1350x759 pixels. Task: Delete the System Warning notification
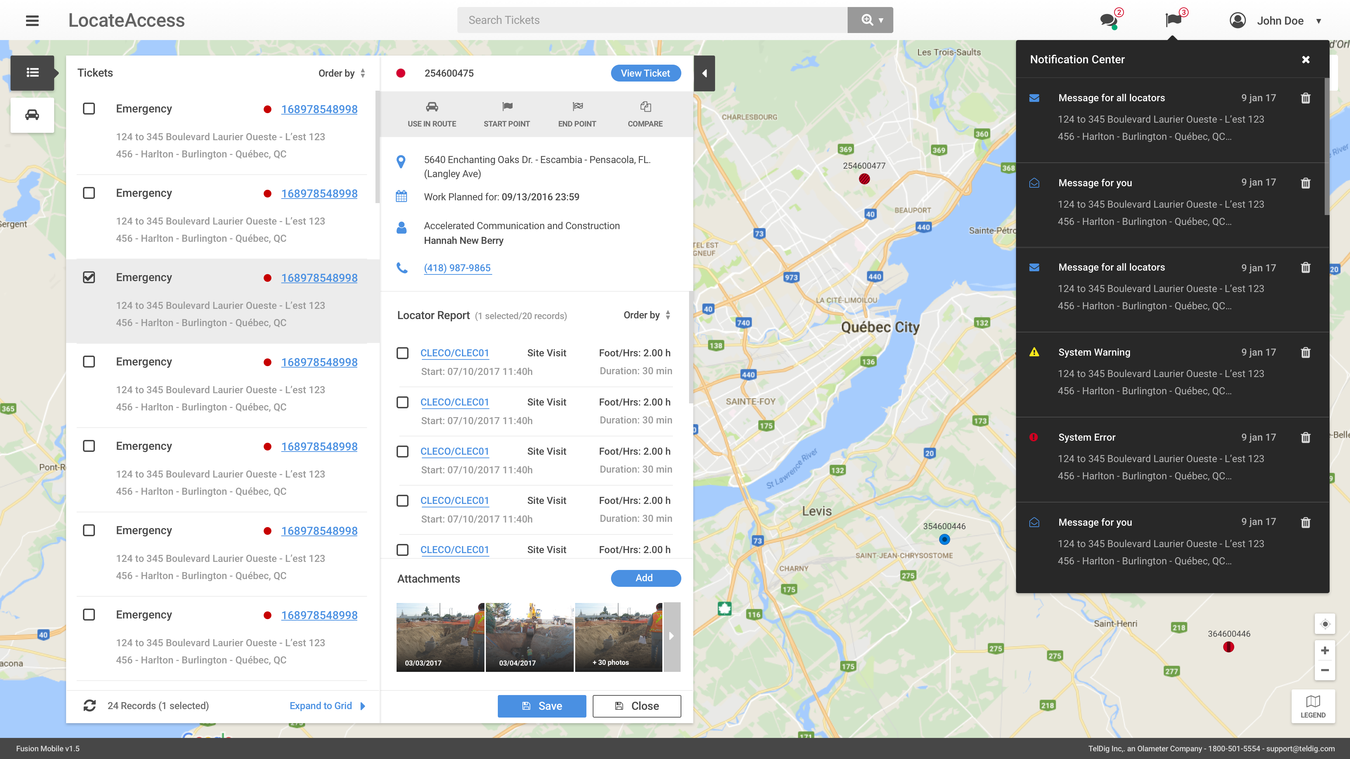coord(1305,352)
